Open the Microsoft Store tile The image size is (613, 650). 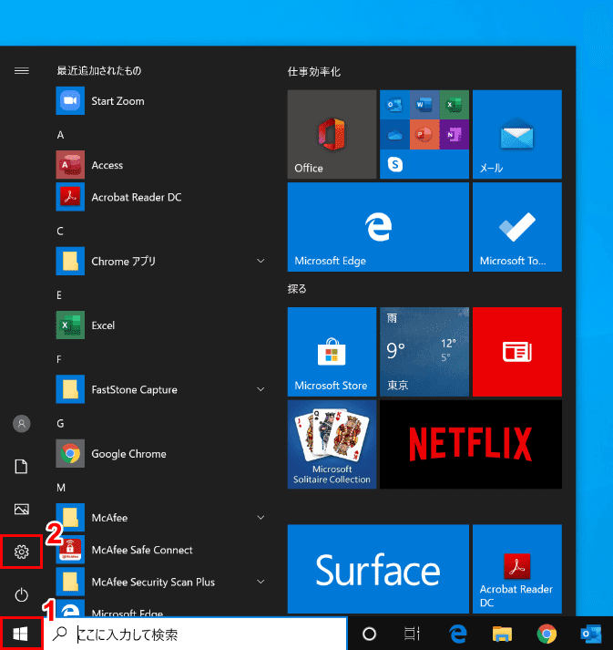[x=332, y=352]
